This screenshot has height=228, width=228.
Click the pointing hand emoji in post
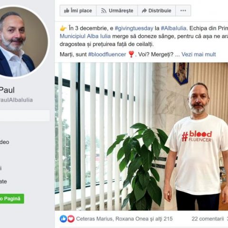(63, 28)
